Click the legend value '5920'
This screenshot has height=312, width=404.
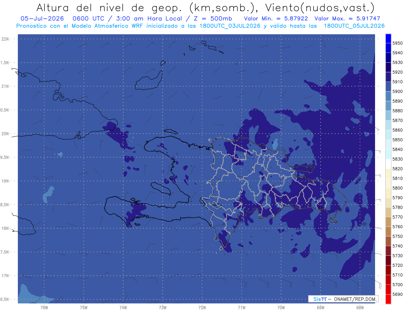click(x=397, y=72)
